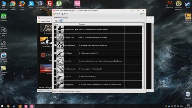Uncheck Ammo Conservation achievement
The height and width of the screenshot is (108, 192).
(55, 69)
